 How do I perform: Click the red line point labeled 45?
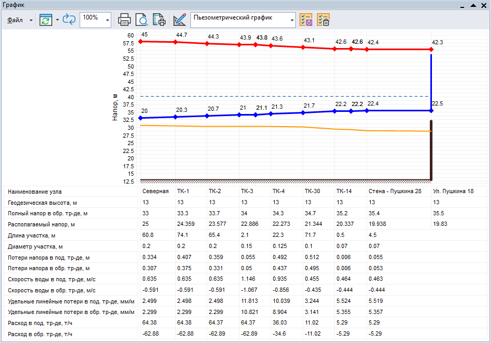140,41
